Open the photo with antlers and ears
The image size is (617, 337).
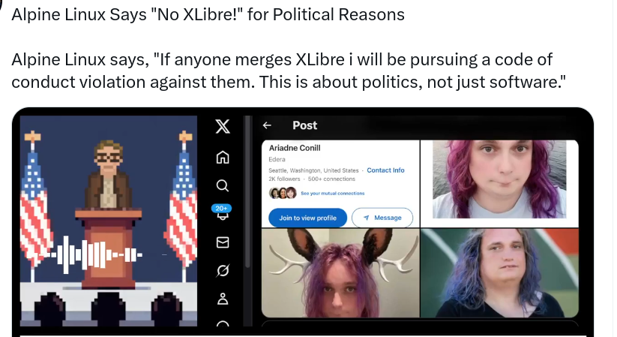pyautogui.click(x=340, y=272)
